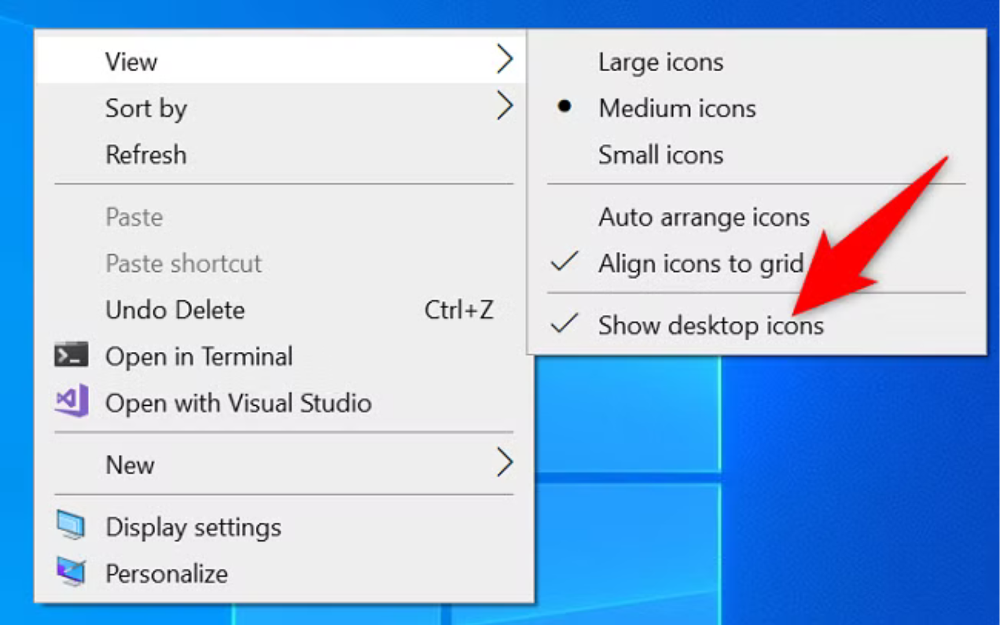Click the Display settings monitor icon
This screenshot has height=625, width=1000.
(x=71, y=524)
